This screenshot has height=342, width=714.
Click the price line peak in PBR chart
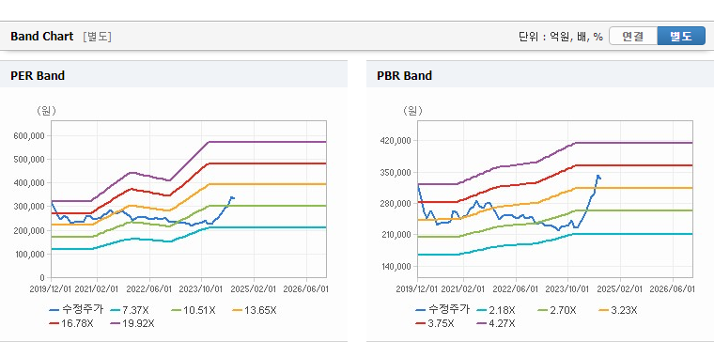click(x=598, y=176)
